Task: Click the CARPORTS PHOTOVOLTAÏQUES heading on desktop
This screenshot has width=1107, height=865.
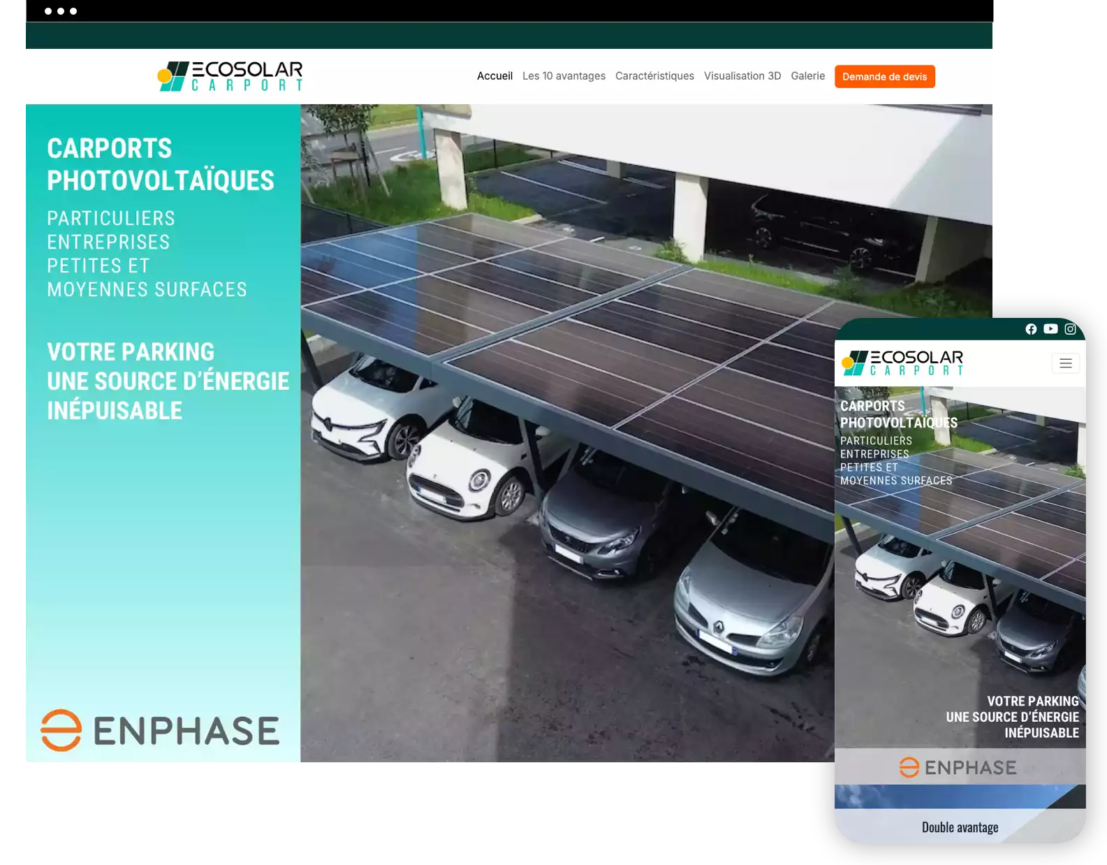Action: [x=161, y=164]
